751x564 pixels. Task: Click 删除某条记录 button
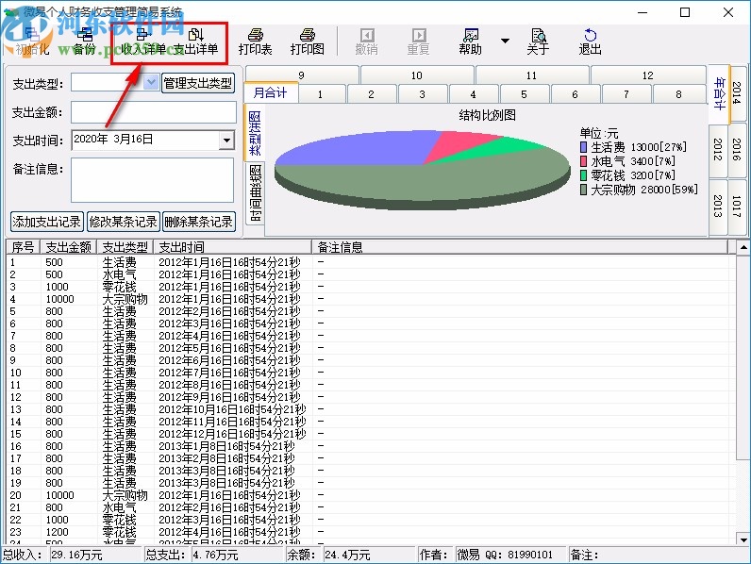[199, 222]
